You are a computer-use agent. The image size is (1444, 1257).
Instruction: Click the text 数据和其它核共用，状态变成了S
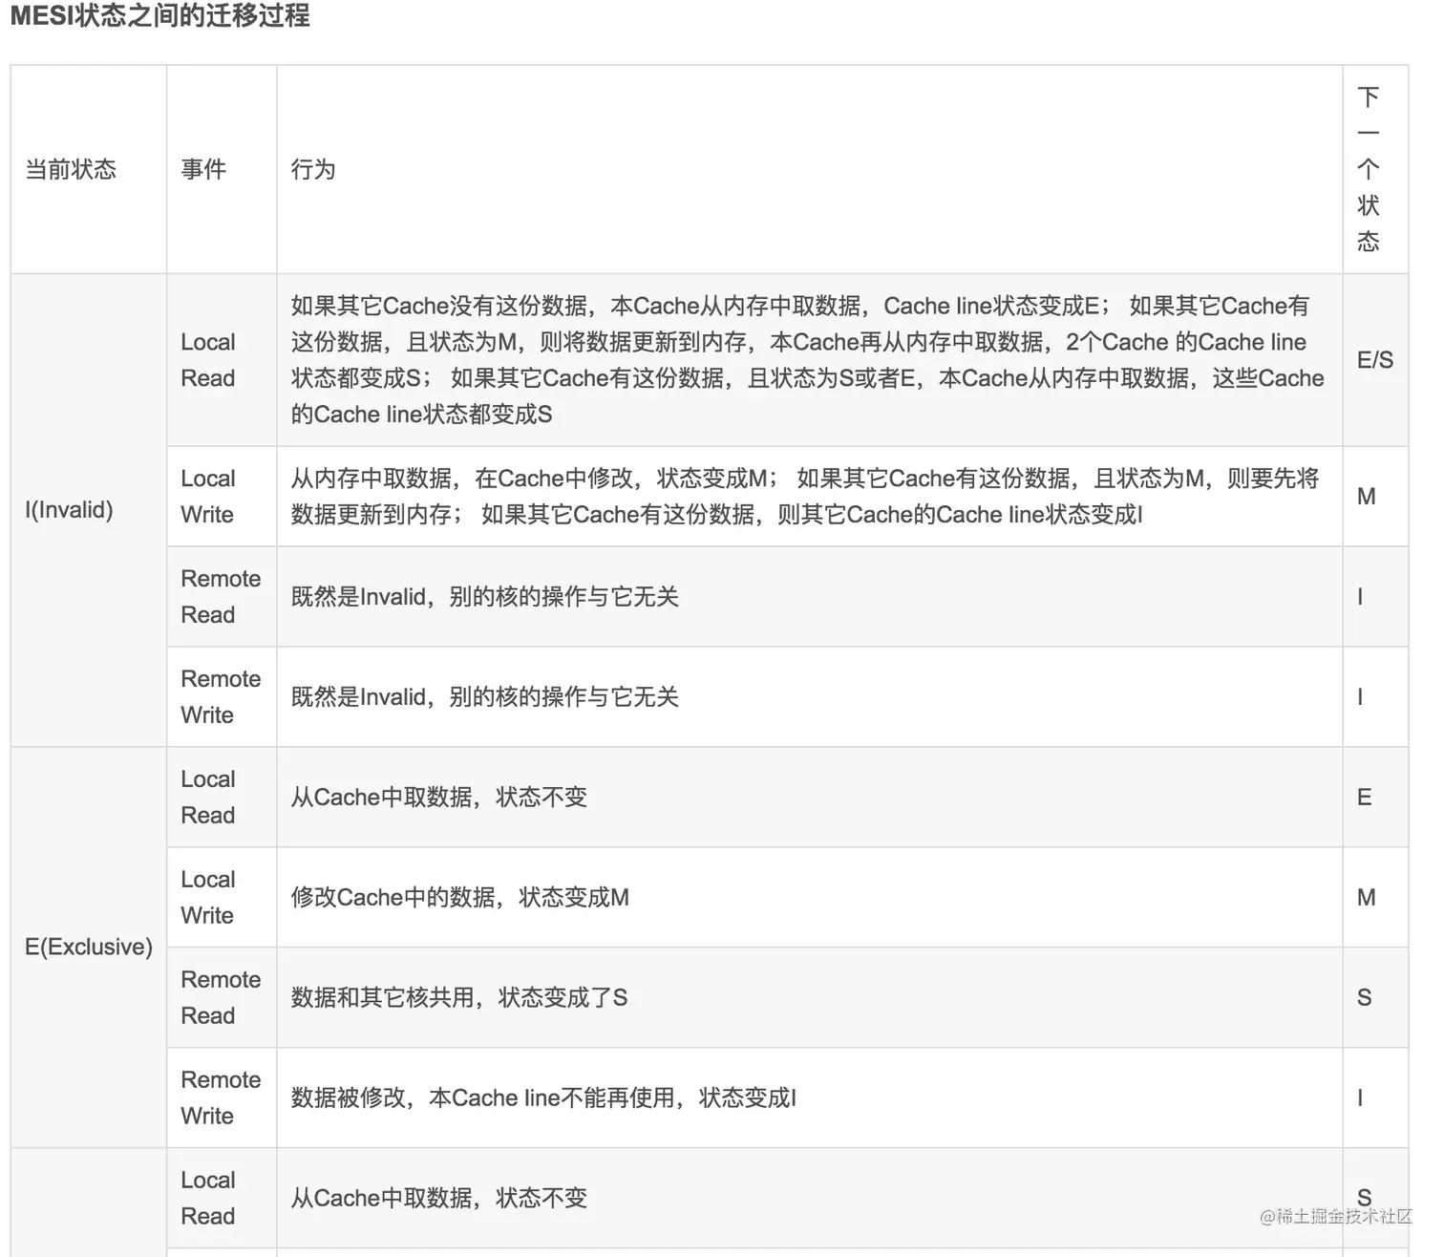pos(459,998)
